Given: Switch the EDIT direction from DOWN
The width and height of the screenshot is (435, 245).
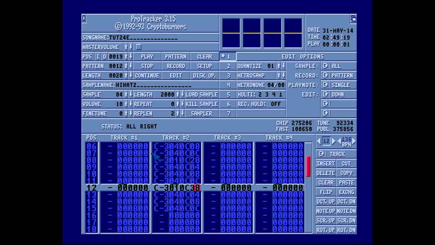Looking at the screenshot, I should pyautogui.click(x=325, y=95).
